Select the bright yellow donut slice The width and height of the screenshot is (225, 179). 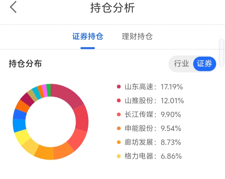point(22,137)
